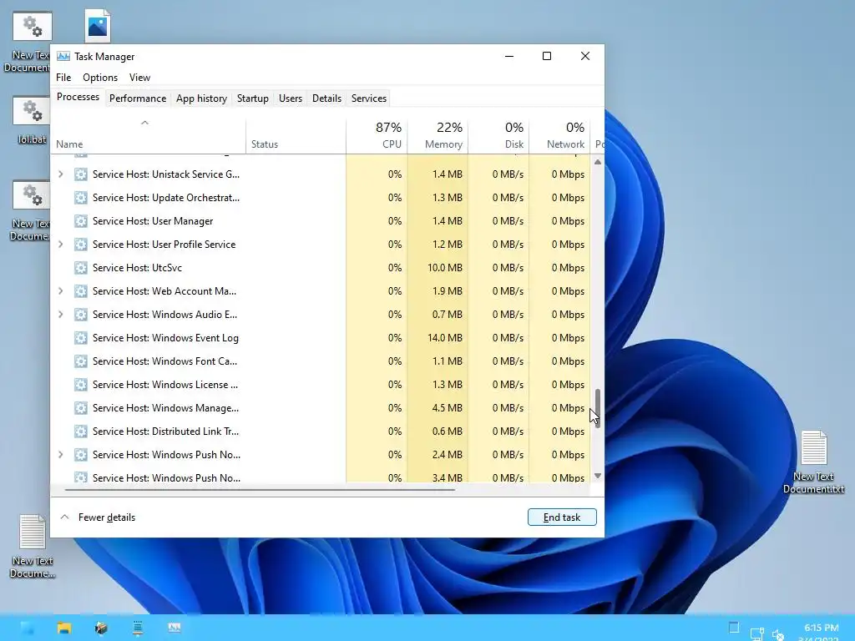Click gear icon of Service Host: Windows Event Log
The image size is (855, 641).
(81, 338)
